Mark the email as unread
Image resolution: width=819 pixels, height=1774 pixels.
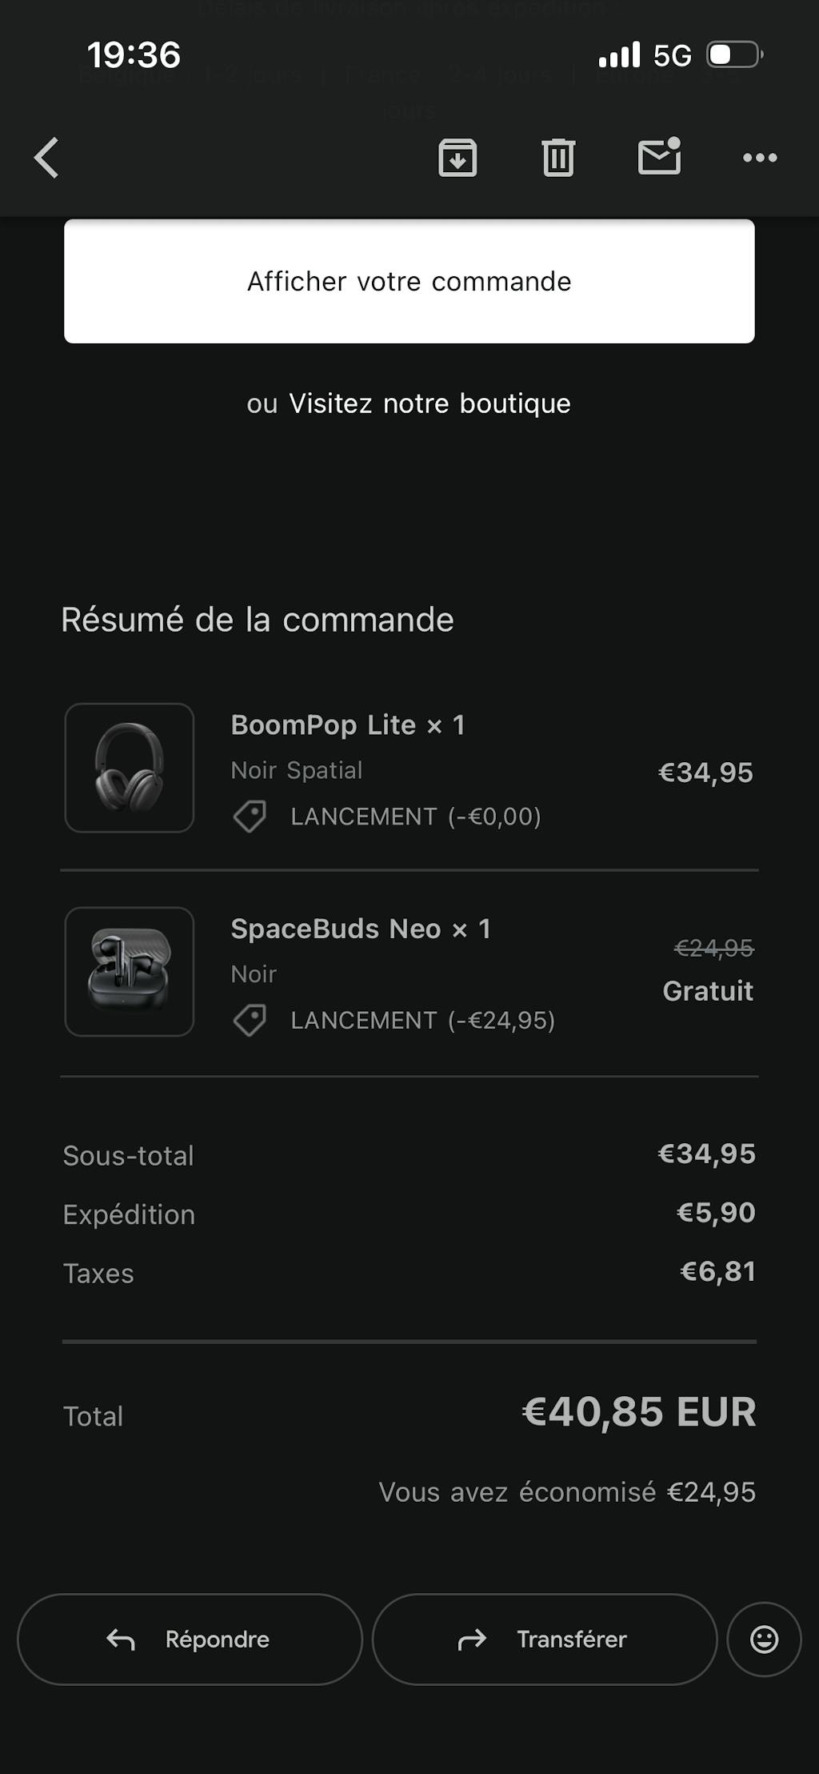pyautogui.click(x=659, y=156)
